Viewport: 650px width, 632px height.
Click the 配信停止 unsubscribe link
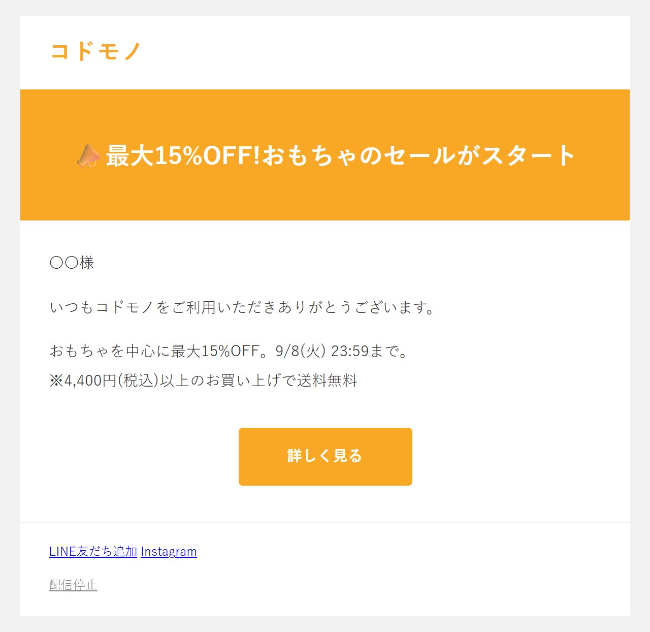point(73,585)
